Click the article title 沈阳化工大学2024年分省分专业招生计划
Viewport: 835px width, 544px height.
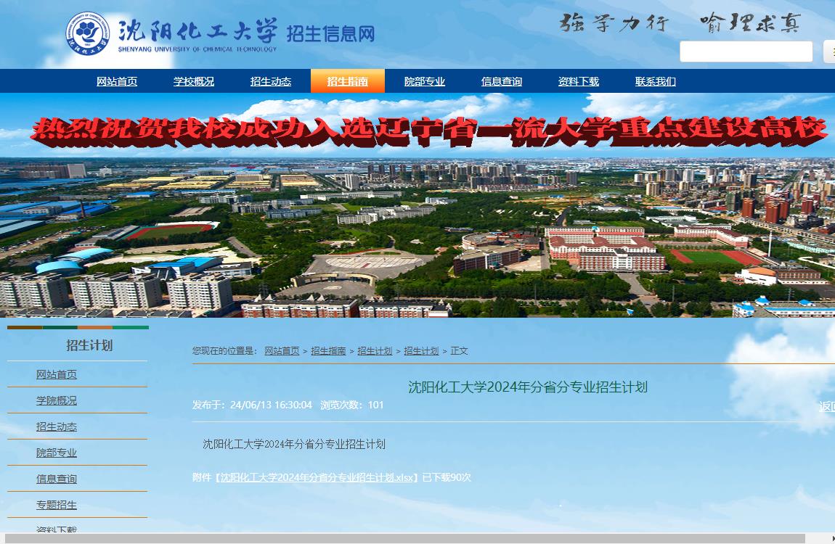pyautogui.click(x=528, y=387)
